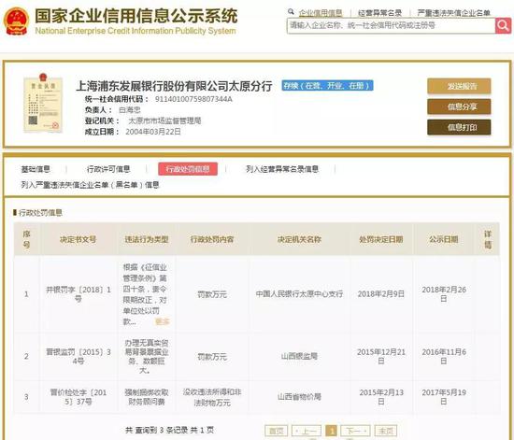Click 行政处罚内容 column header

[x=212, y=239]
